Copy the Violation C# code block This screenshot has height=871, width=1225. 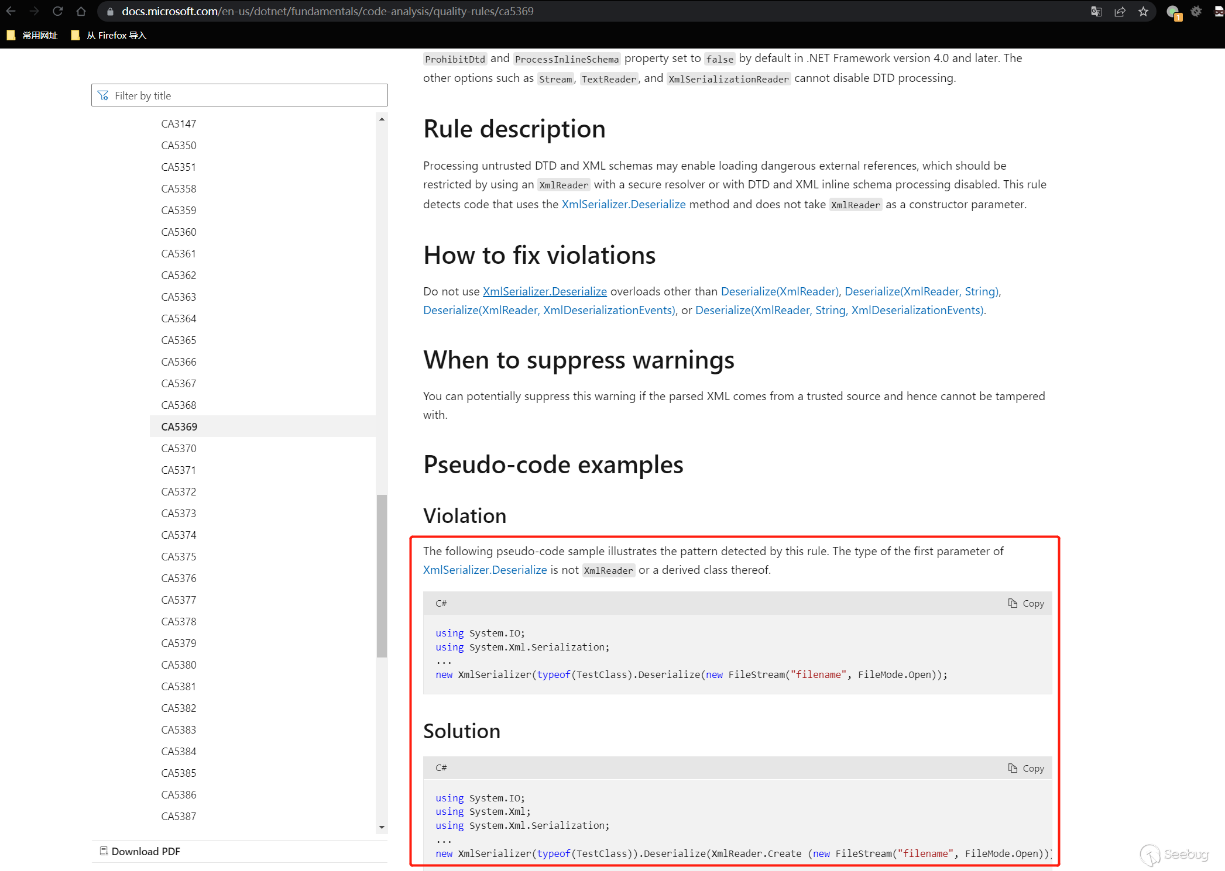[x=1026, y=603]
